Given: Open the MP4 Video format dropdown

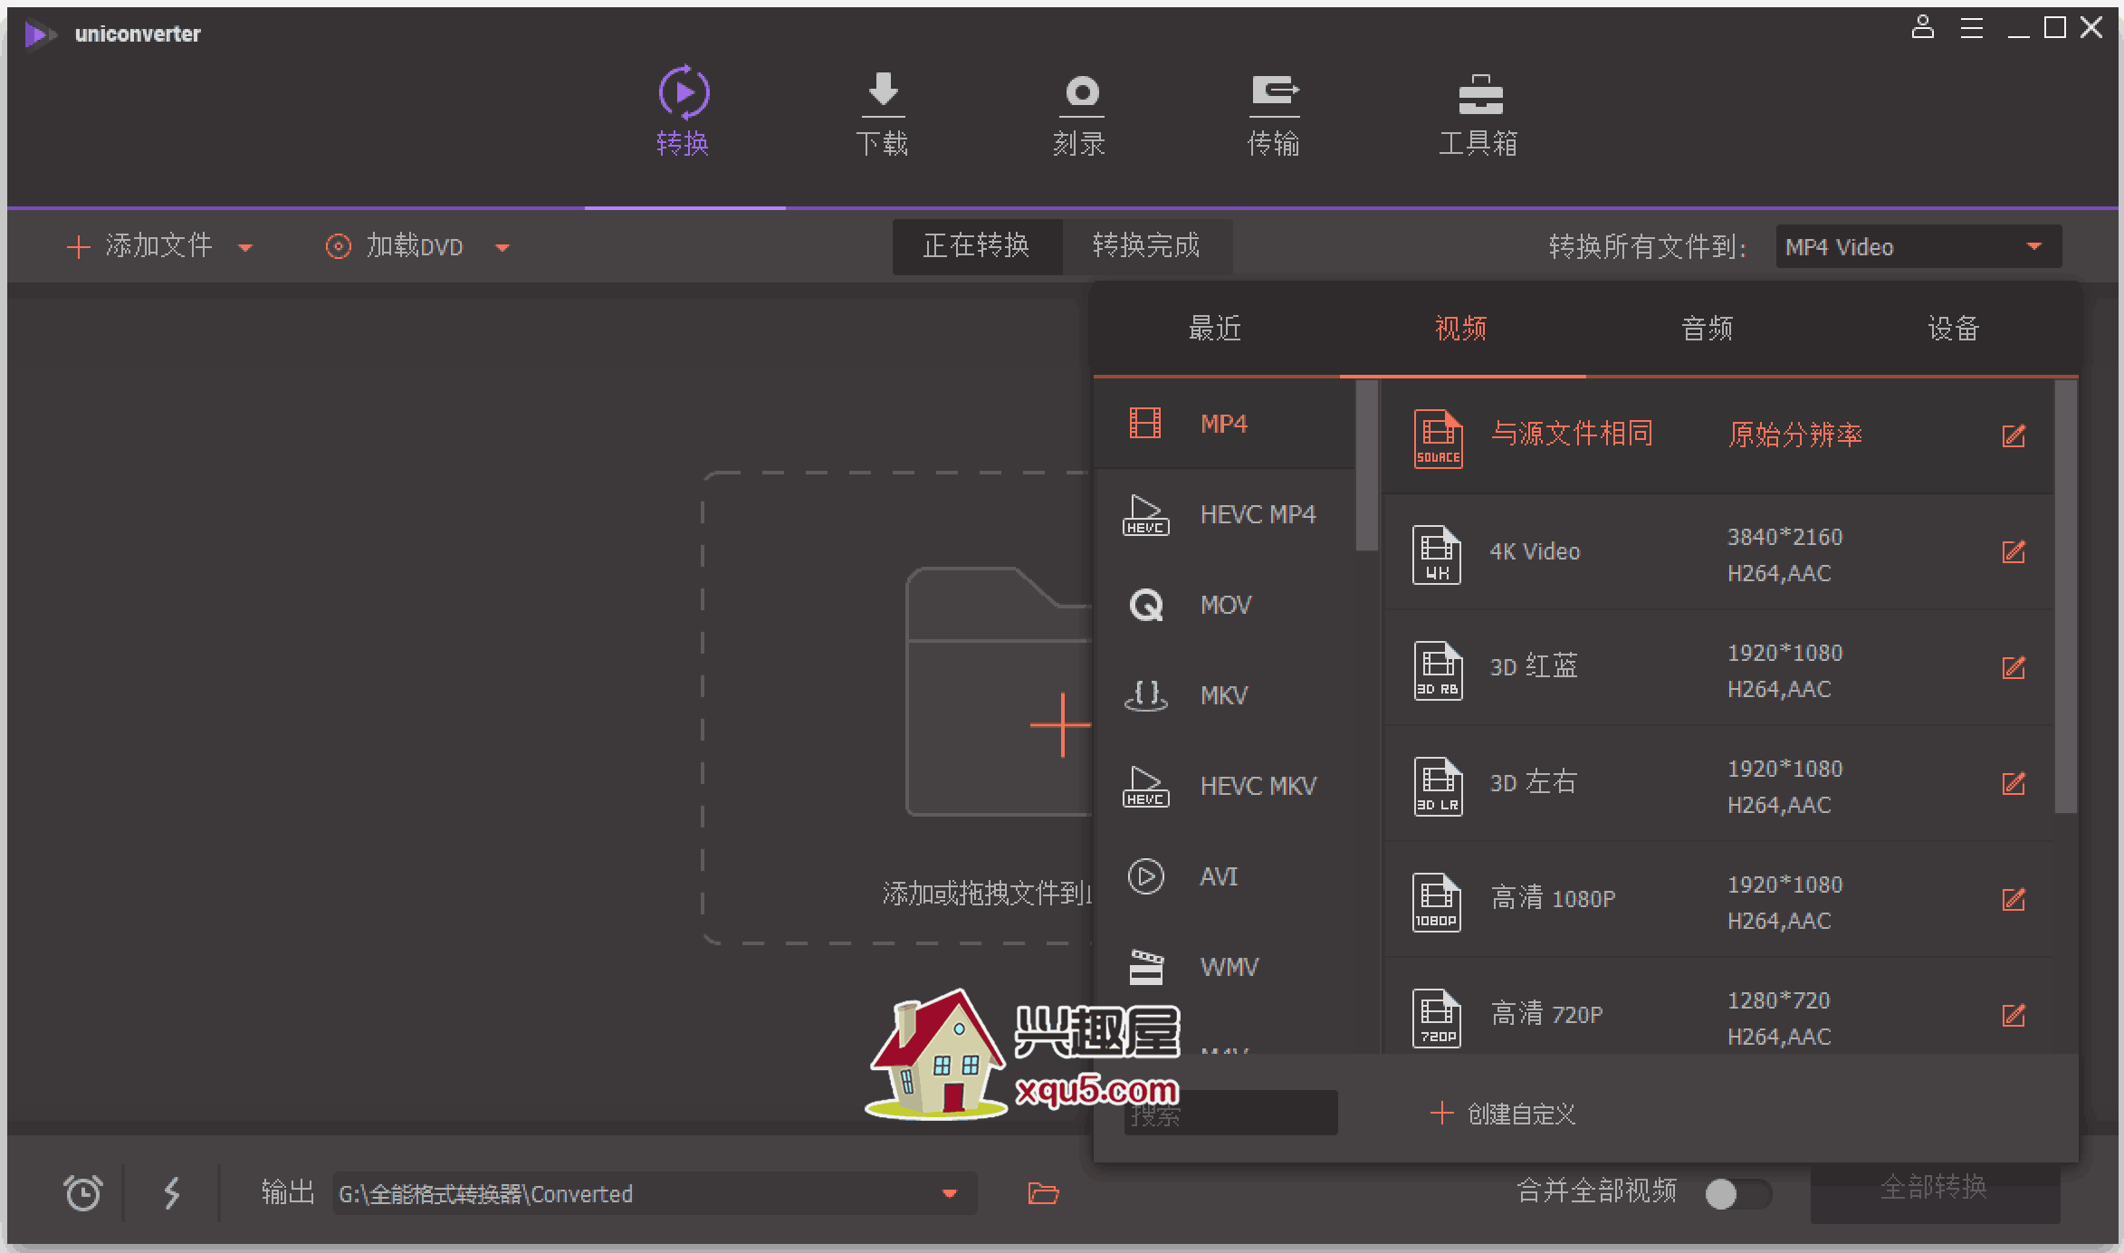Looking at the screenshot, I should click(x=1918, y=246).
